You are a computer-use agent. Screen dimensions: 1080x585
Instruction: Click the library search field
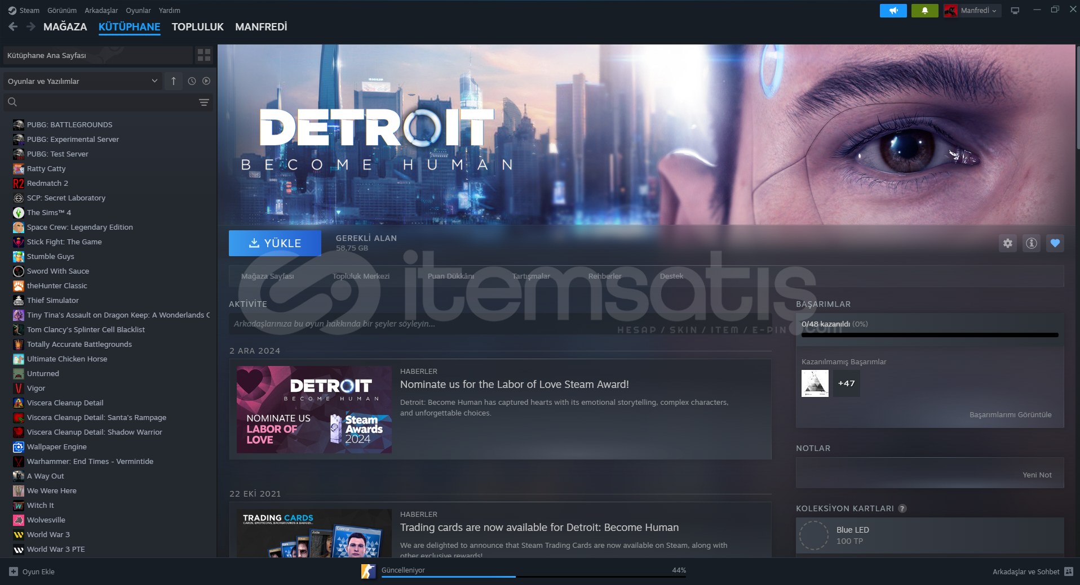coord(107,102)
